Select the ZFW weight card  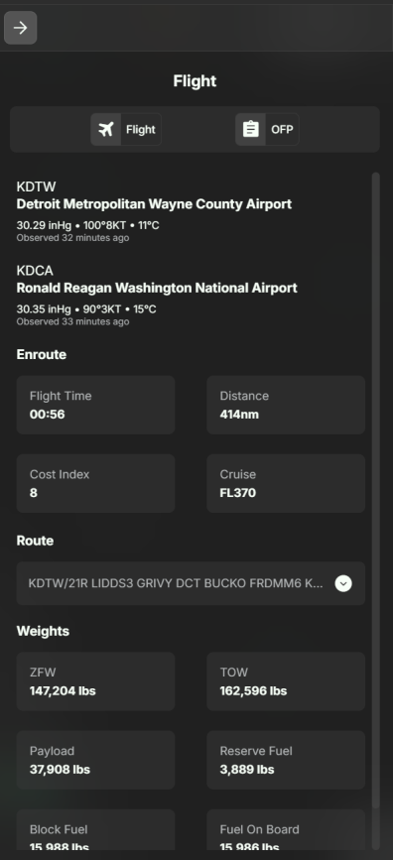[x=95, y=681]
